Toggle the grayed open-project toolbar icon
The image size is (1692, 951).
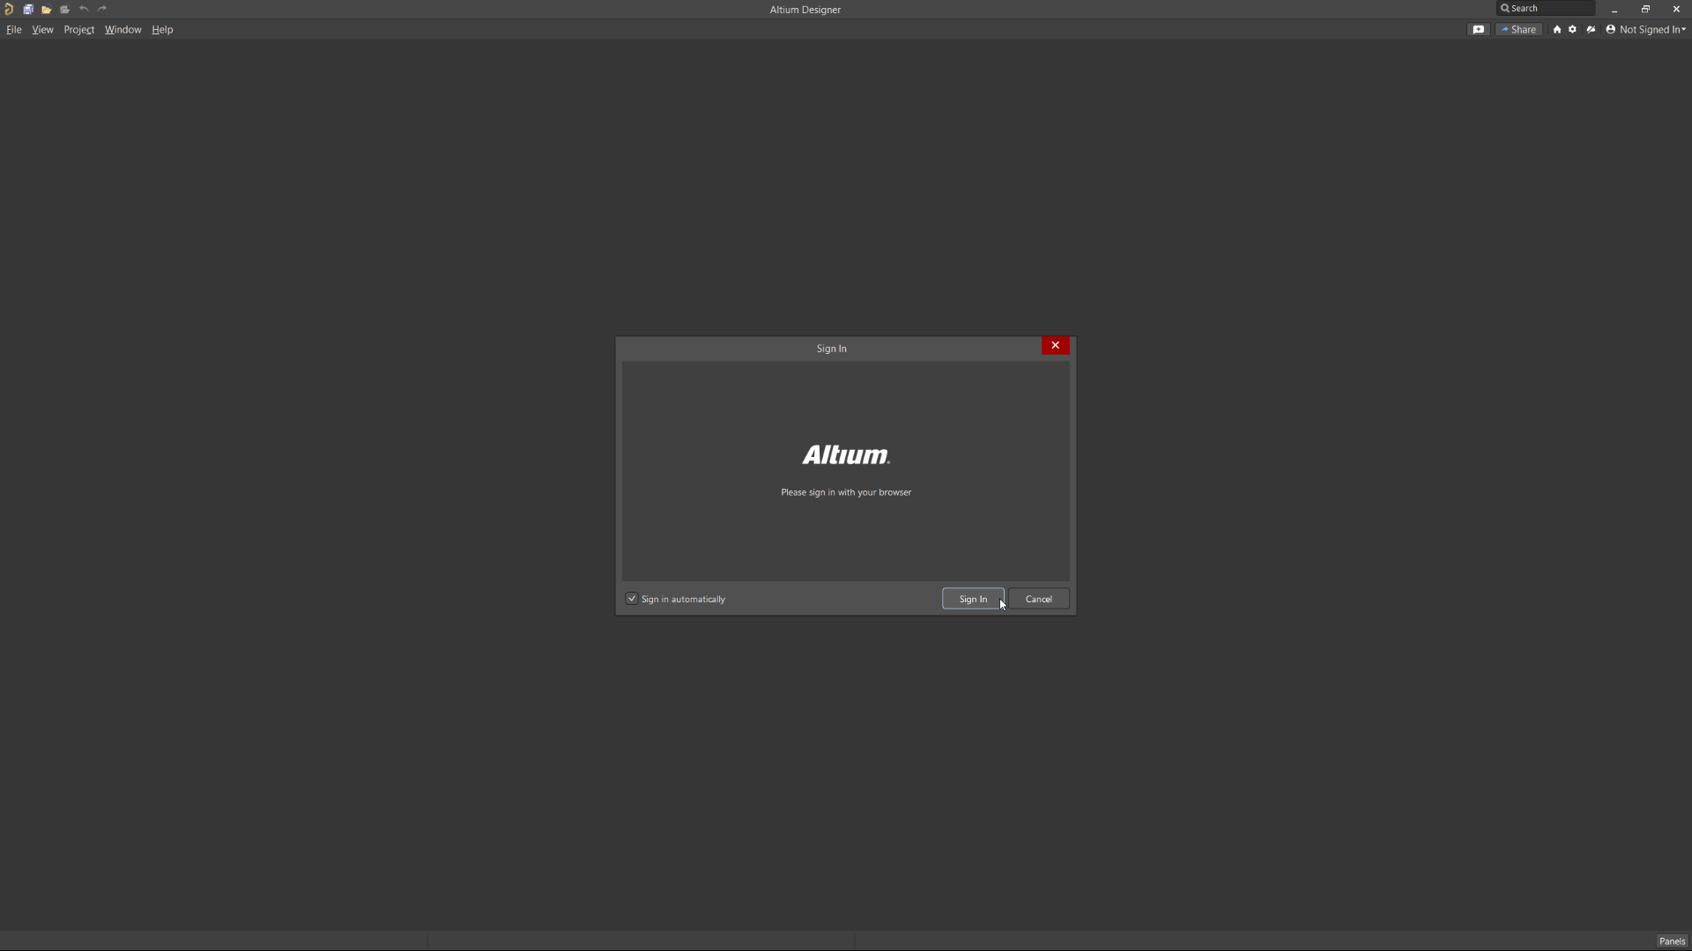point(64,9)
